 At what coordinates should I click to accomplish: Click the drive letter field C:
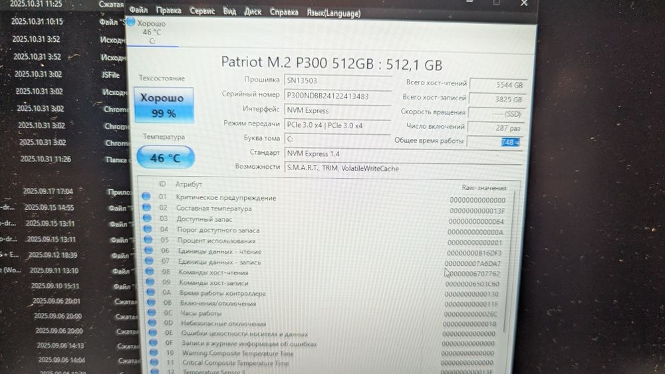[x=338, y=139]
